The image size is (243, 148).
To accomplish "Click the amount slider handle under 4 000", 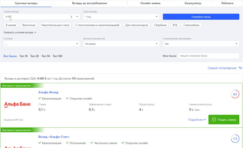I will 11,19.
